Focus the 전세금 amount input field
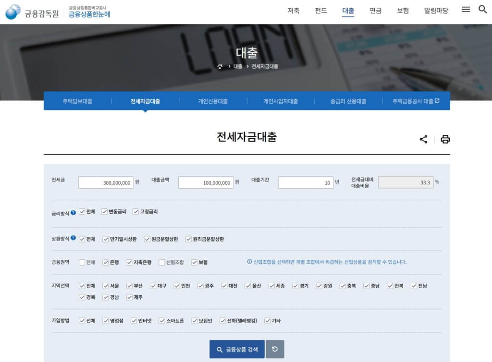The width and height of the screenshot is (492, 362). point(106,182)
